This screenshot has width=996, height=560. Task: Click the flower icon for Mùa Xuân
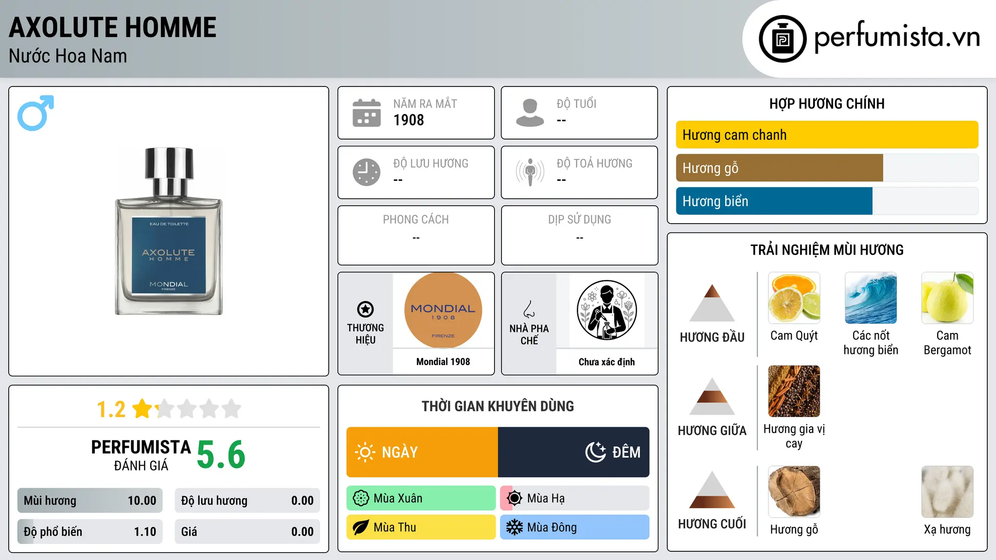tap(361, 498)
